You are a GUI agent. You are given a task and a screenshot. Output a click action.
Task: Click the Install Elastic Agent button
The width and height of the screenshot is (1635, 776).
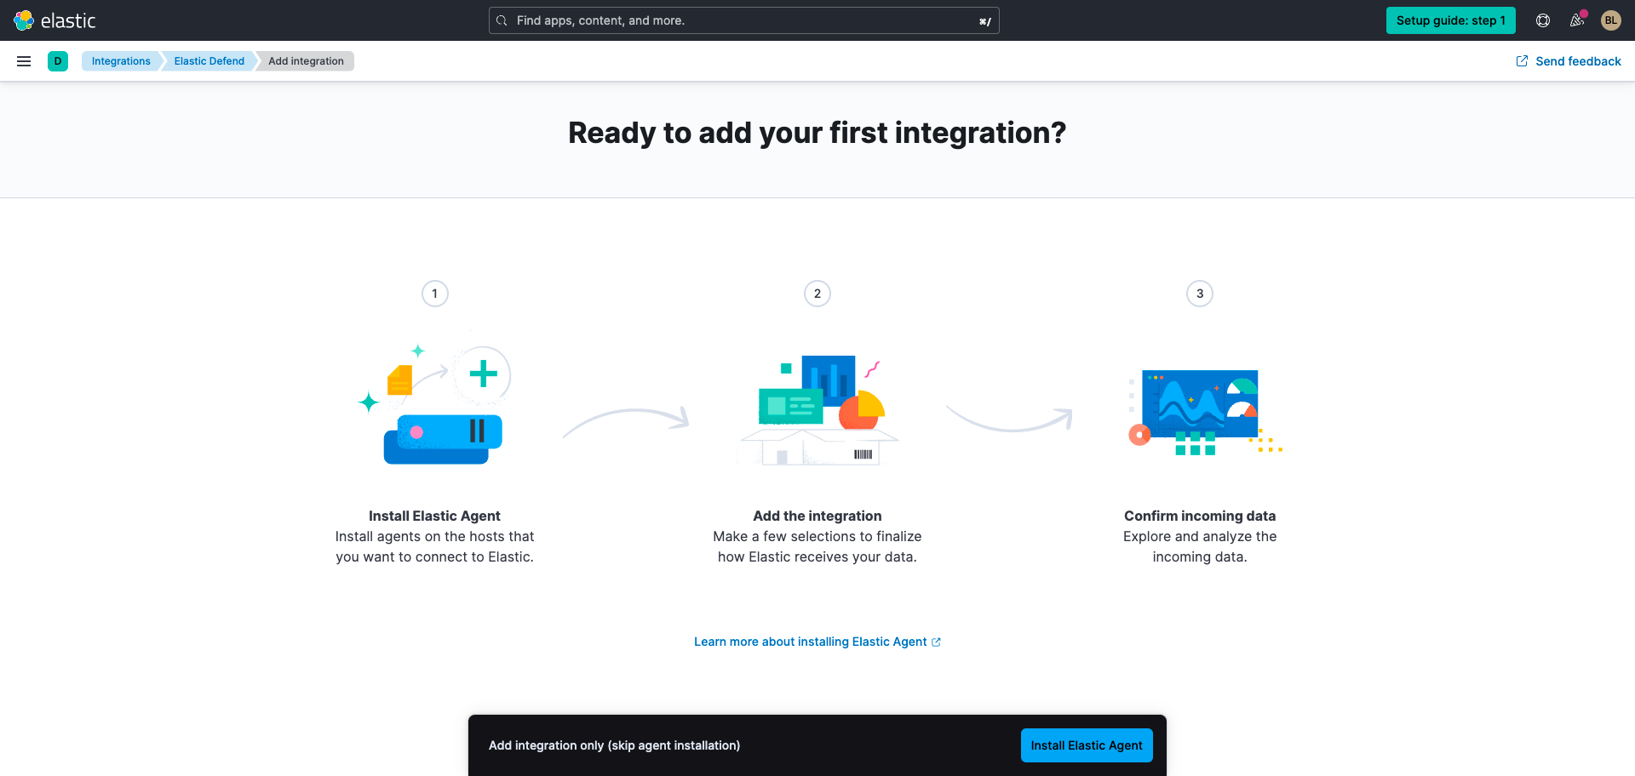[x=1087, y=745]
